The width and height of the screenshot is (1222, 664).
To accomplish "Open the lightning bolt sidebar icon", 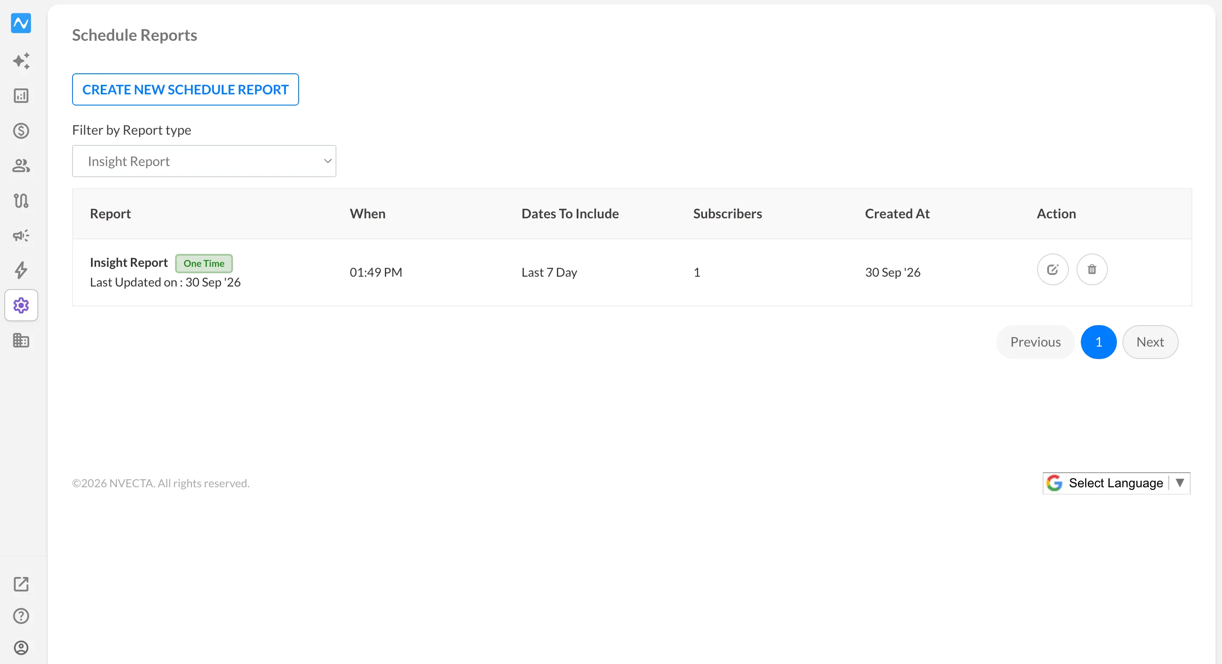I will click(x=21, y=270).
